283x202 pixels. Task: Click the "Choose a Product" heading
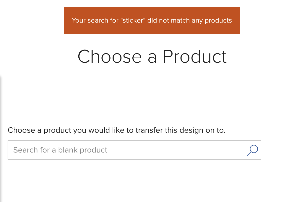click(152, 57)
